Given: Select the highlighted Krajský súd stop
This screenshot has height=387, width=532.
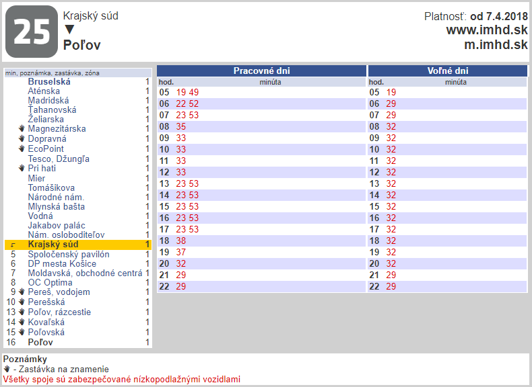Looking at the screenshot, I should pyautogui.click(x=53, y=245).
